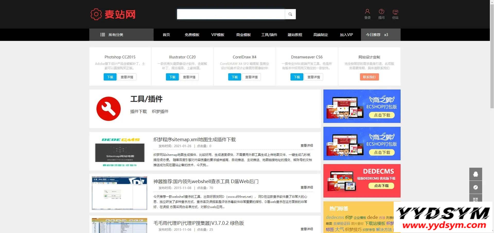494x233 pixels.
Task: Click the magnifier search icon button
Action: (x=290, y=14)
